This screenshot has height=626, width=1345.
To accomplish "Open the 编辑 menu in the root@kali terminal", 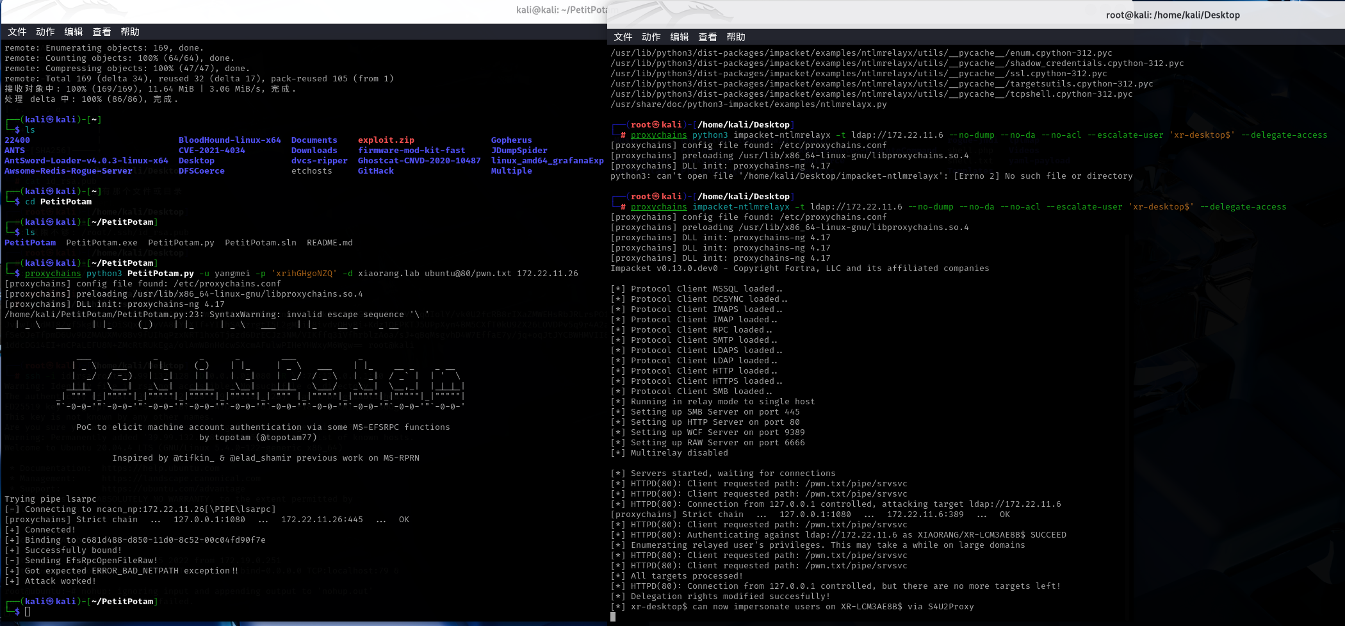I will tap(679, 37).
